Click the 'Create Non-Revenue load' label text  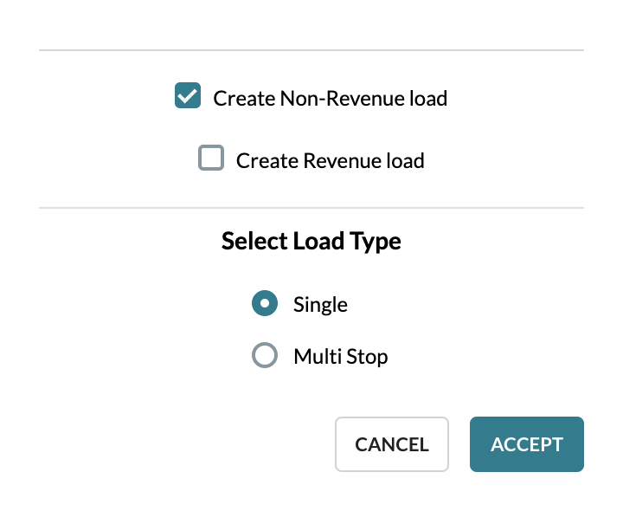point(331,98)
